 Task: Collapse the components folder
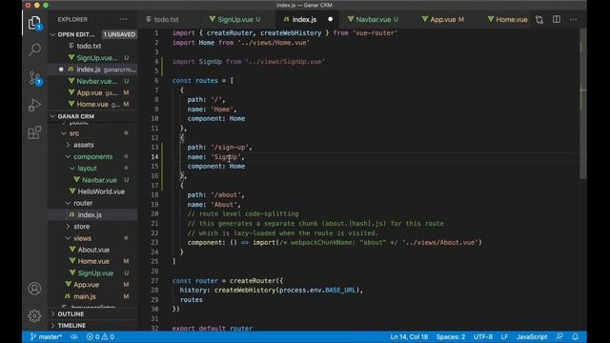coord(68,156)
